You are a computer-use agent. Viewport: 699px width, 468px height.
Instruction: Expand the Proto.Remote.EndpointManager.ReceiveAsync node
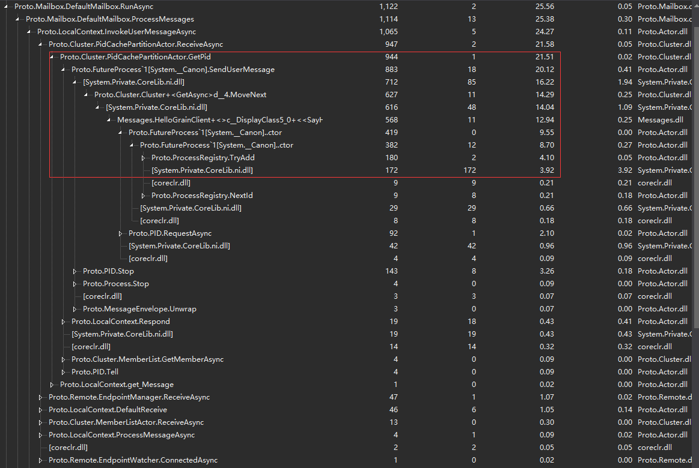coord(40,397)
